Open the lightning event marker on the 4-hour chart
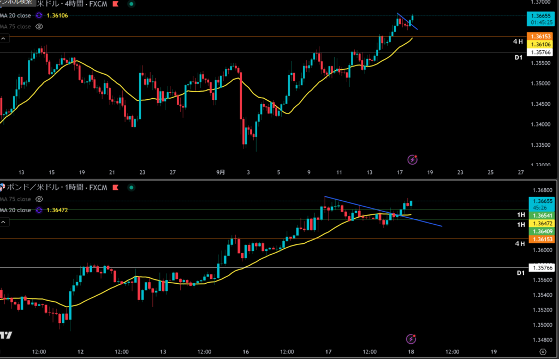The width and height of the screenshot is (559, 359). (x=413, y=160)
